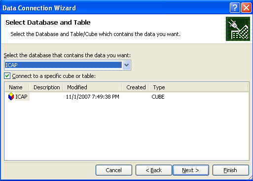This screenshot has height=181, width=253.
Task: Click the data connection plug icon
Action: pos(238,29)
